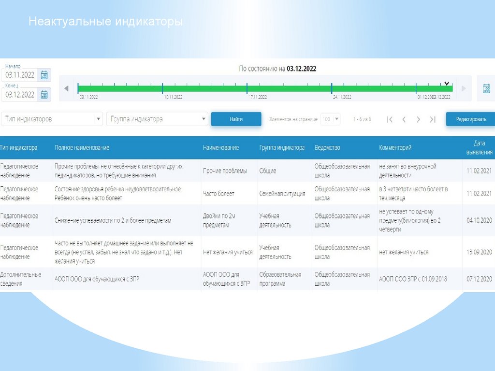Click comment в 3 четверти часто болеет

point(413,193)
